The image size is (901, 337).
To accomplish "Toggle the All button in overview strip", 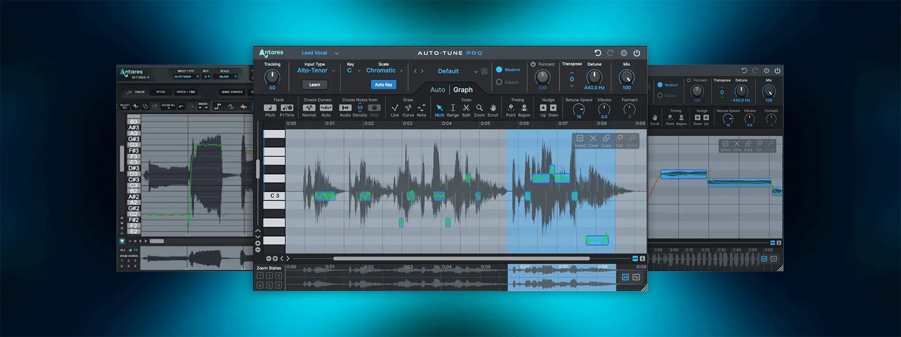I will pos(625,277).
